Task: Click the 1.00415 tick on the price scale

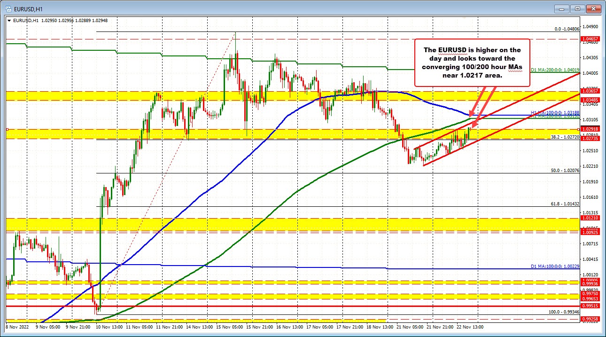Action: click(x=590, y=259)
